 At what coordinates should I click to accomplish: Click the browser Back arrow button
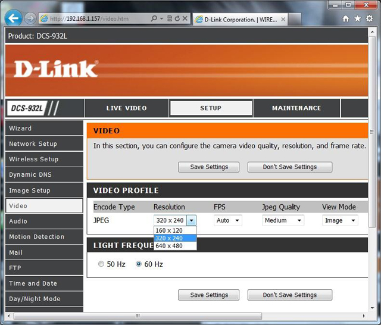coord(13,18)
